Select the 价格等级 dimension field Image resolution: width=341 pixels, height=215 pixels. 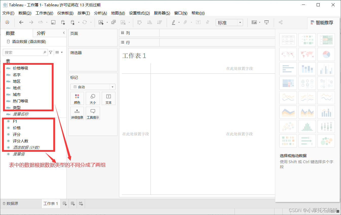tap(21, 68)
